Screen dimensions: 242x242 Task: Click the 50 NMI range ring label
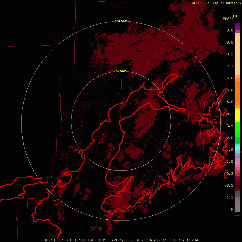[121, 71]
